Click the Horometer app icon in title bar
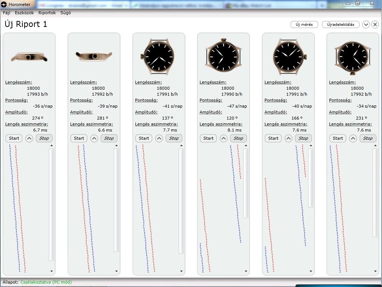The image size is (382, 287). [x=4, y=4]
